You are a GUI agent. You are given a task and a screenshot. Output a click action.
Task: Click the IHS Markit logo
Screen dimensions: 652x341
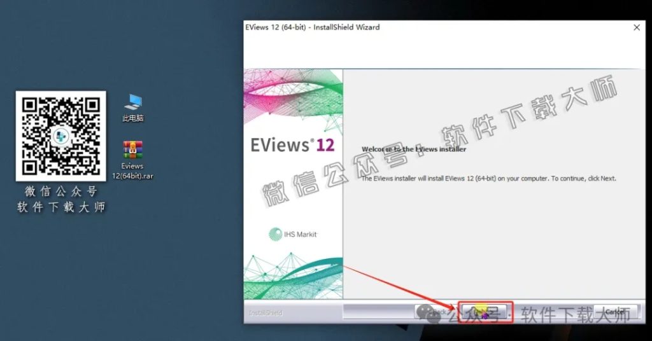click(293, 234)
